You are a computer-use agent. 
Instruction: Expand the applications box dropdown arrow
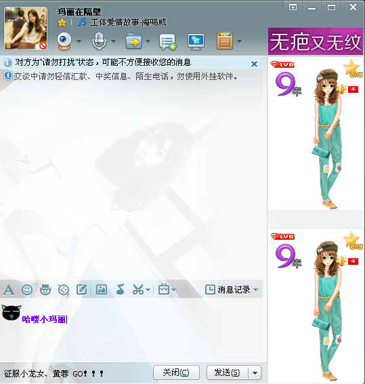240,41
